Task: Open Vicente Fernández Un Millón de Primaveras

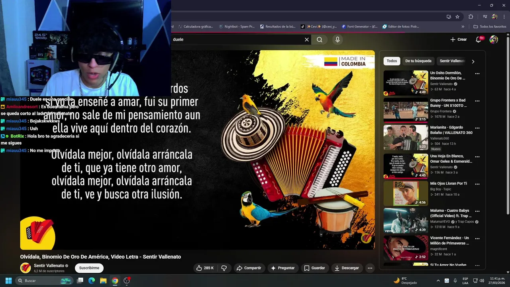Action: 449,240
